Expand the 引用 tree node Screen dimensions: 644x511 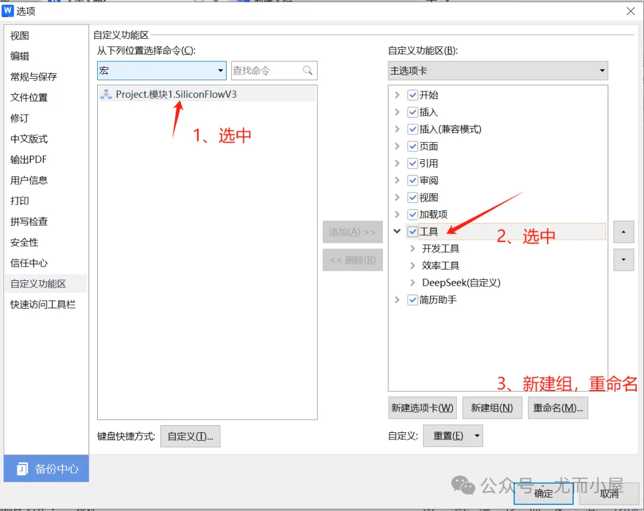(397, 163)
